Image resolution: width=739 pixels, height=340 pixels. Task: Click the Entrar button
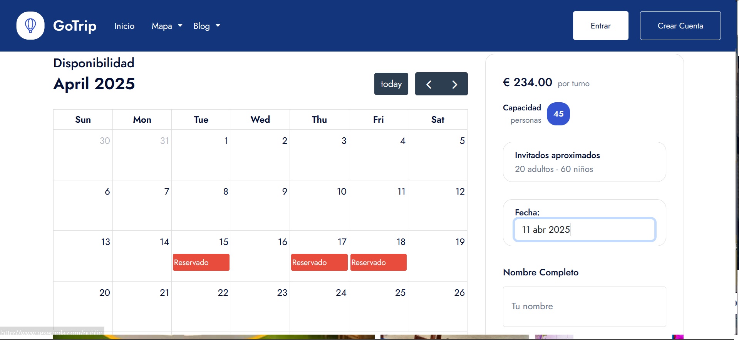(600, 26)
